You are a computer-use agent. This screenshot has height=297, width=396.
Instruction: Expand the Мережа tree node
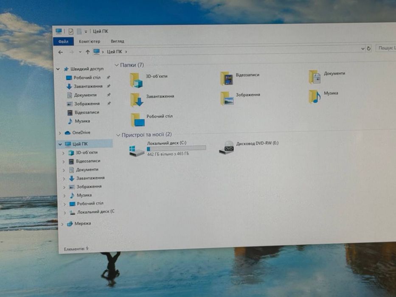coord(62,224)
